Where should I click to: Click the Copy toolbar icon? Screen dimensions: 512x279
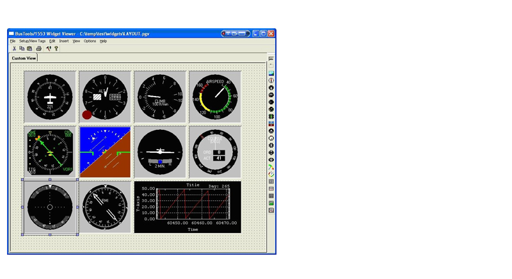22,48
